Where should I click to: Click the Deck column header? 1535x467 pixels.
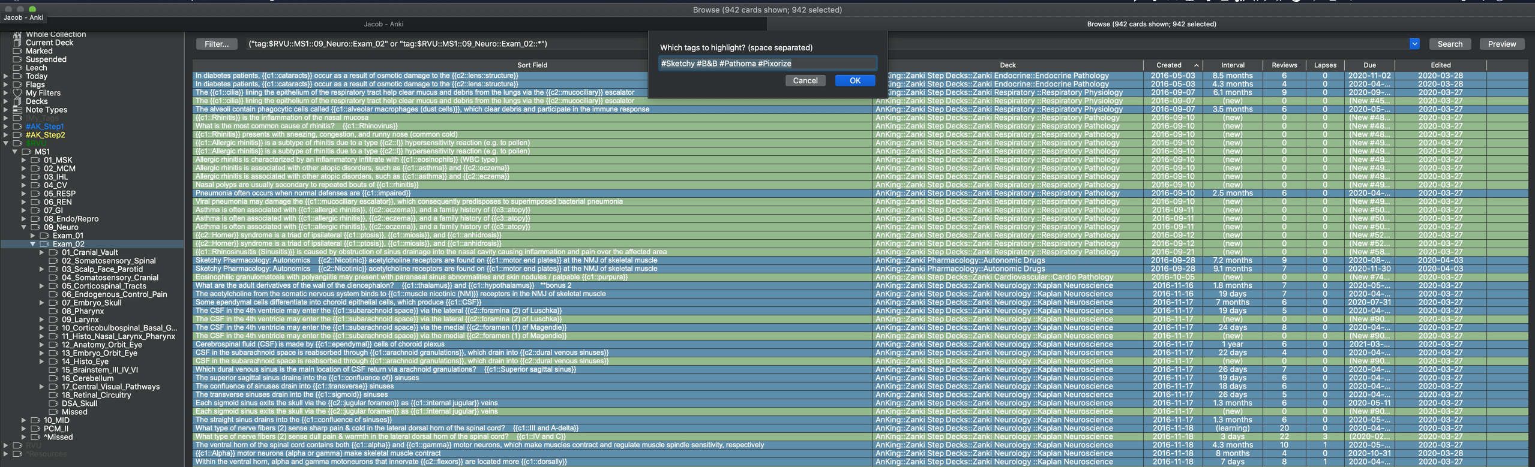(1008, 65)
